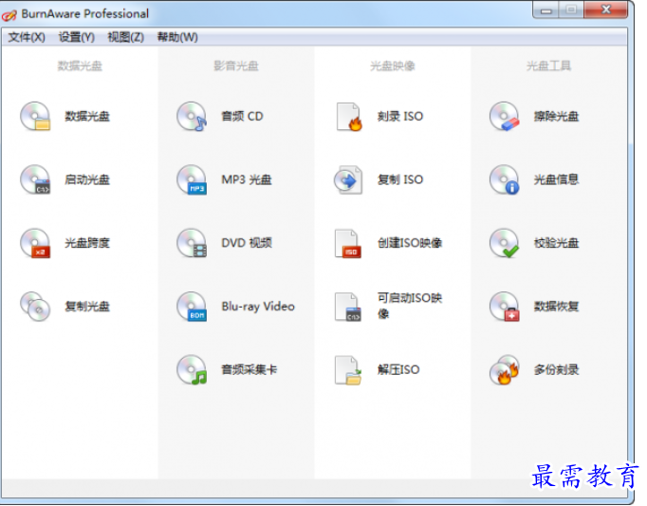Click the 光盘工具 column header text
This screenshot has width=647, height=506.
click(x=548, y=66)
